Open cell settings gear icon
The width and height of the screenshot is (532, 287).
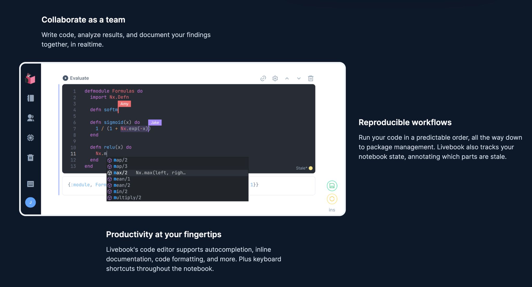pyautogui.click(x=275, y=78)
